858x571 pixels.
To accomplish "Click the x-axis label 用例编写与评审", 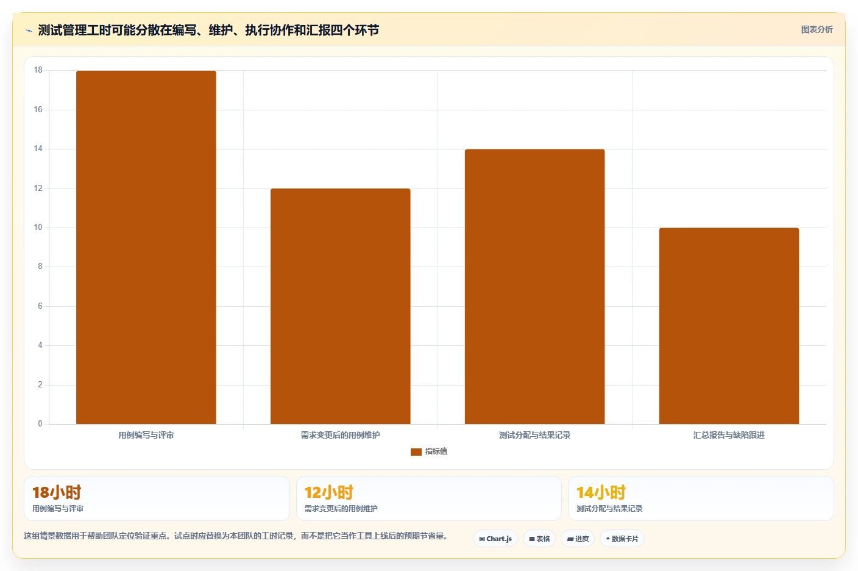I will 146,435.
